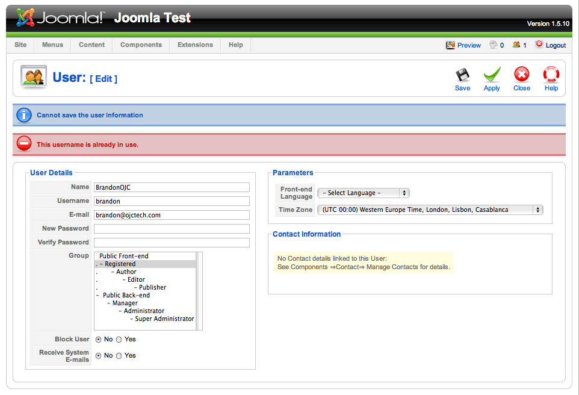Click the Preview site icon
The width and height of the screenshot is (579, 395).
tap(450, 45)
